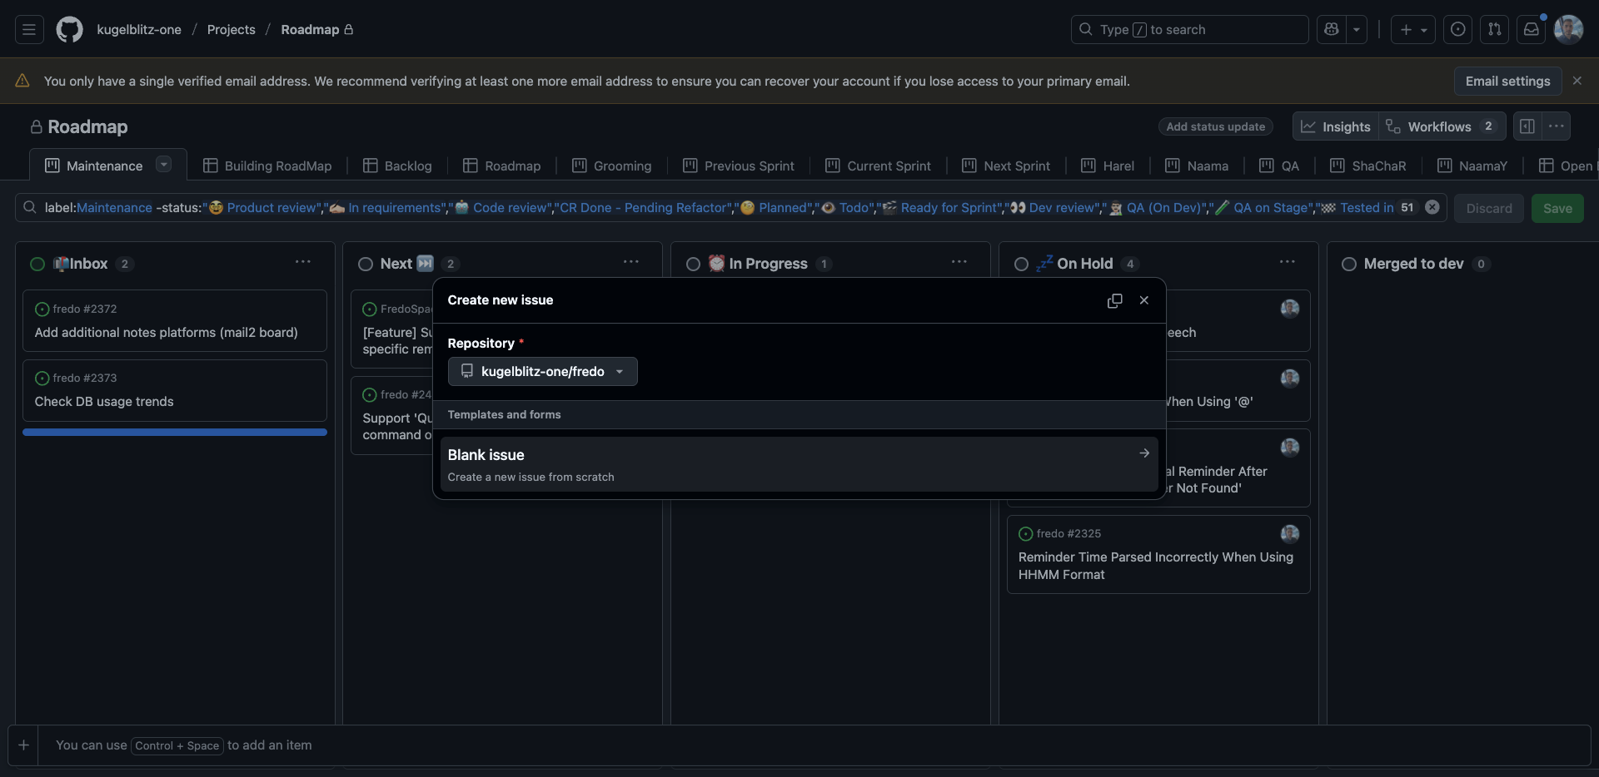
Task: Choose Blank issue to create from scratch
Action: point(797,464)
